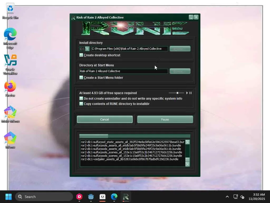Image resolution: width=270 pixels, height=203 pixels.
Task: Show hidden system tray icons
Action: coord(227,197)
